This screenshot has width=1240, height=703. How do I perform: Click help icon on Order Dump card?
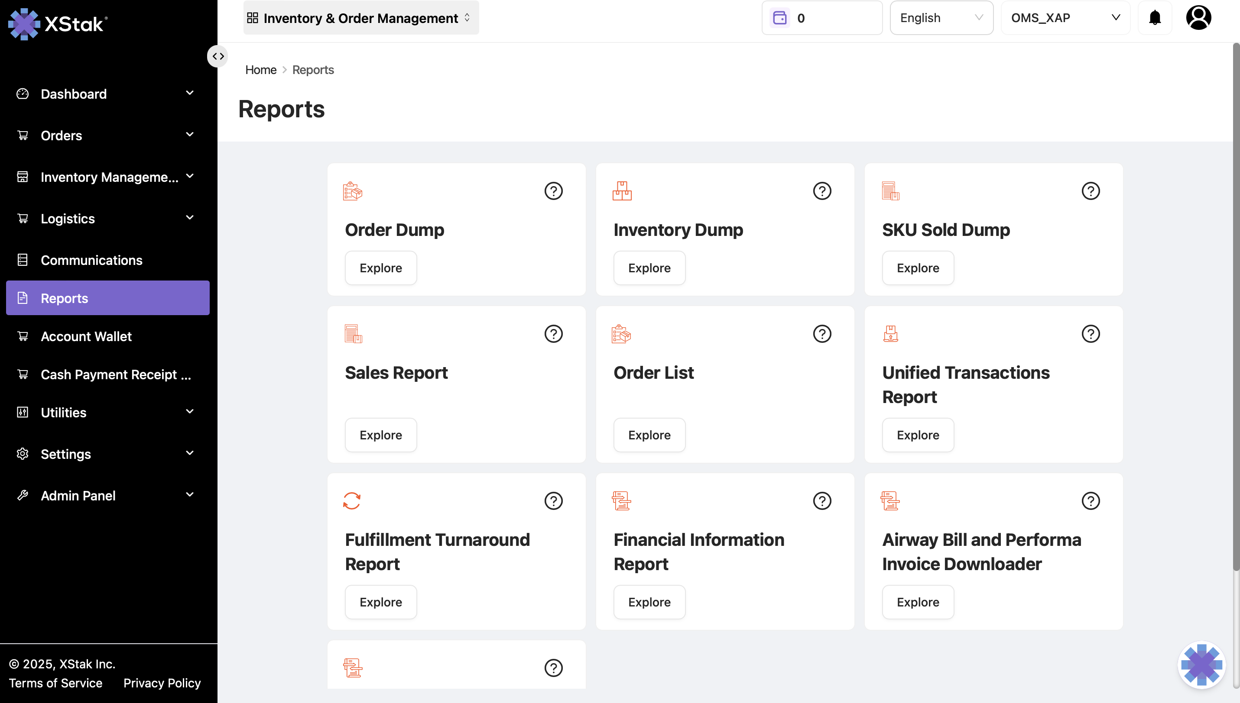pyautogui.click(x=553, y=191)
